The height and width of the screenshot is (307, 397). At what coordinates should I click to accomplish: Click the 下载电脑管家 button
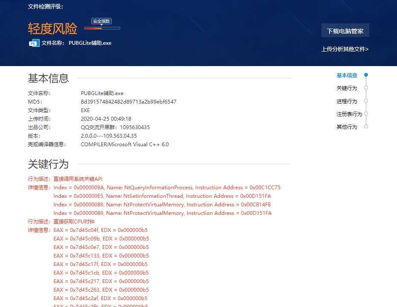point(345,31)
